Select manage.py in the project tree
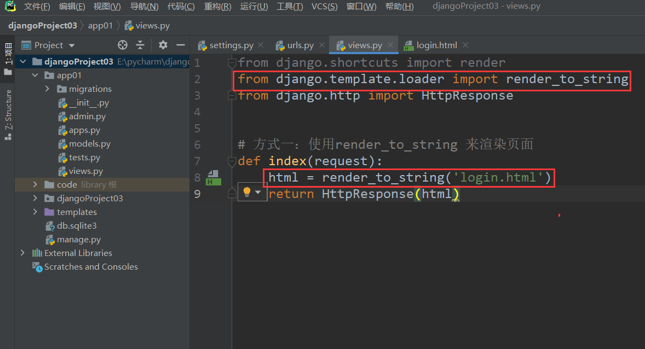Viewport: 645px width, 349px height. (x=73, y=239)
